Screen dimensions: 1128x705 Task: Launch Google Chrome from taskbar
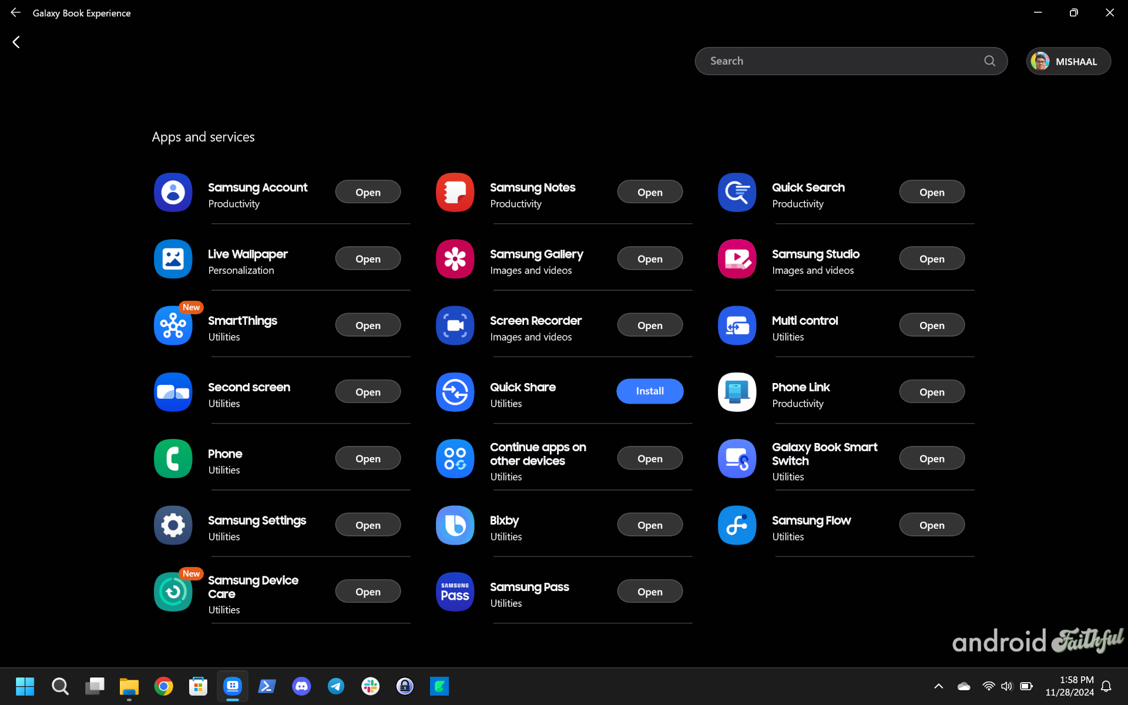click(x=163, y=686)
